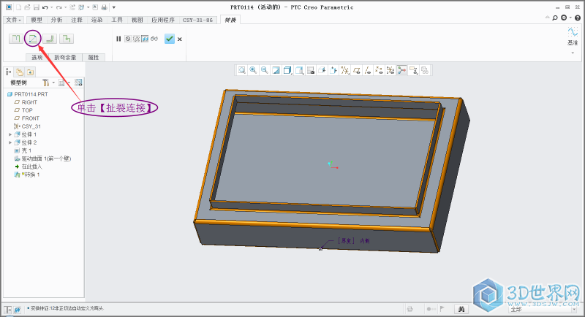This screenshot has height=317, width=585.
Task: Toggle the coordinate system display icon
Action: tap(390, 70)
